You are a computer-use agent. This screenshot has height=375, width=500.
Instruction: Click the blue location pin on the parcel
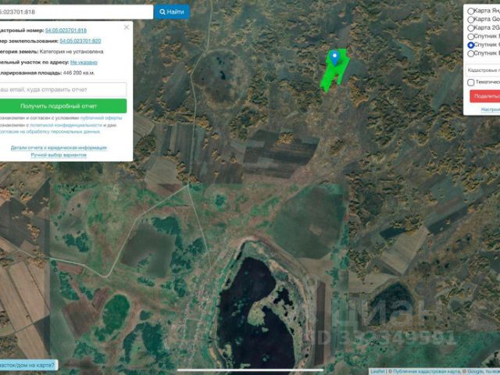tap(334, 58)
